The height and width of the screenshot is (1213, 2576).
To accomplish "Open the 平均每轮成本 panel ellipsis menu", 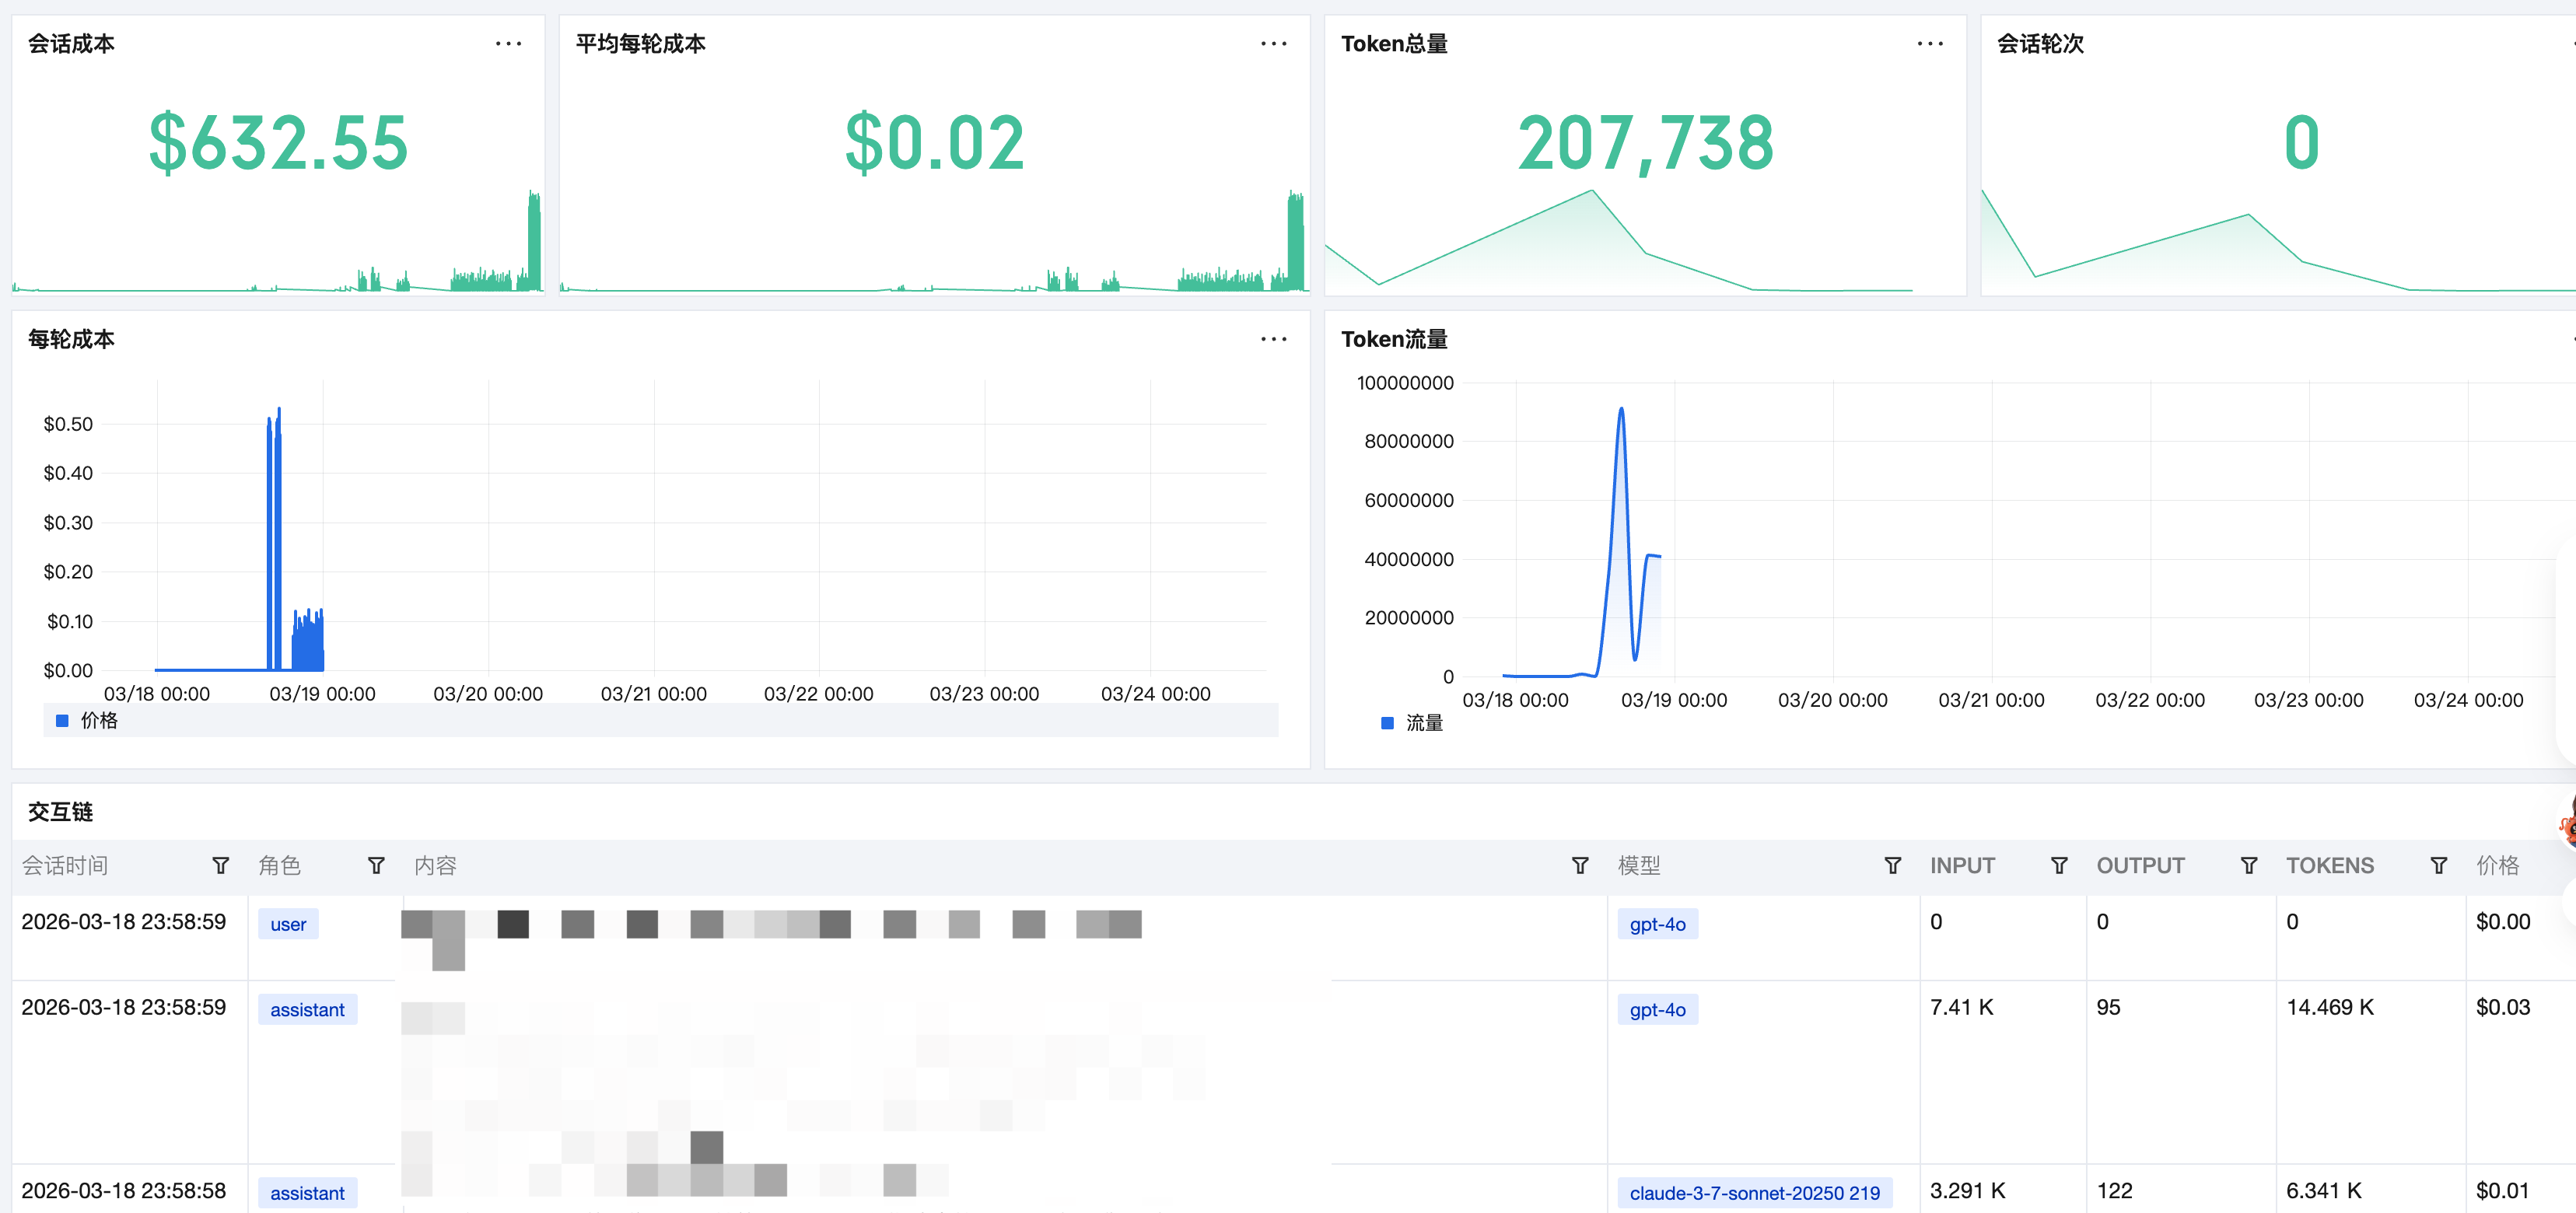I will pos(1273,44).
